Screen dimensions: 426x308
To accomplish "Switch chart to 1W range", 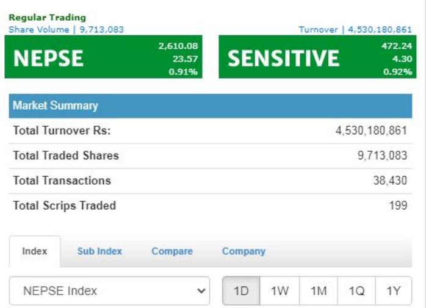I will pos(280,291).
